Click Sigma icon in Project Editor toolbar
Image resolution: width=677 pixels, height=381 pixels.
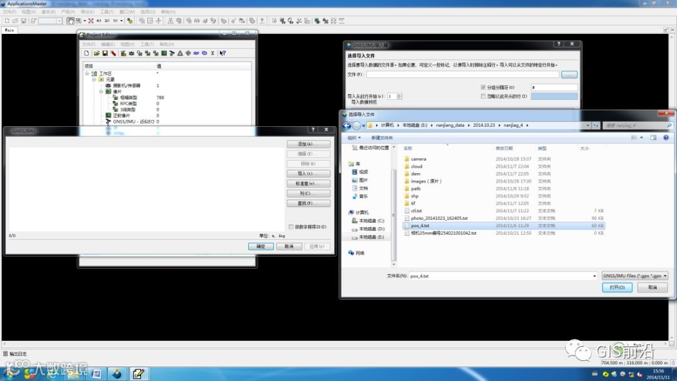click(213, 53)
